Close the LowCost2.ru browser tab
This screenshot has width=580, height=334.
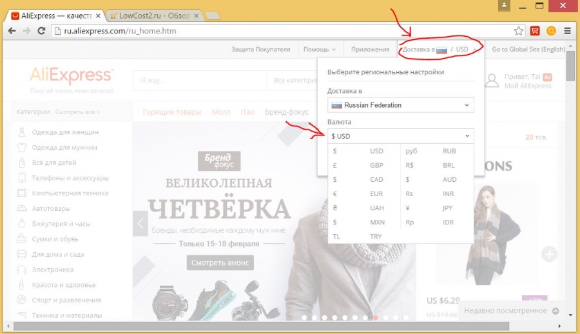pyautogui.click(x=197, y=16)
